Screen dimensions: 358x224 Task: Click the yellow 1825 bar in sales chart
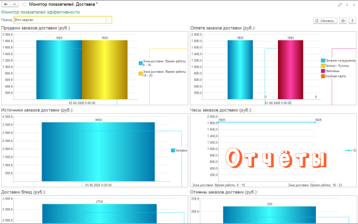click(x=104, y=70)
